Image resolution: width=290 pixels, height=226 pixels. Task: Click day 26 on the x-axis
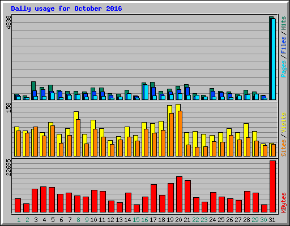tap(229, 220)
